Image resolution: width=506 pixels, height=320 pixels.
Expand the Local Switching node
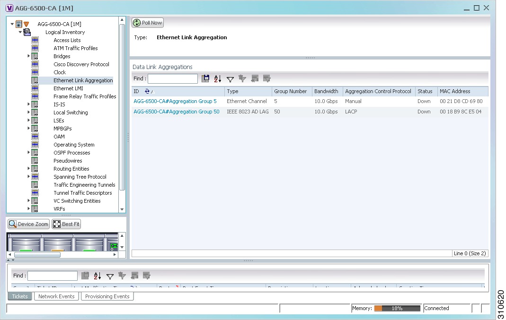pyautogui.click(x=28, y=112)
